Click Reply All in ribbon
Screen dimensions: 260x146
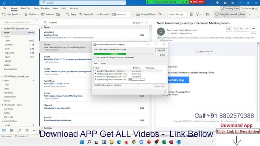[x=86, y=15]
